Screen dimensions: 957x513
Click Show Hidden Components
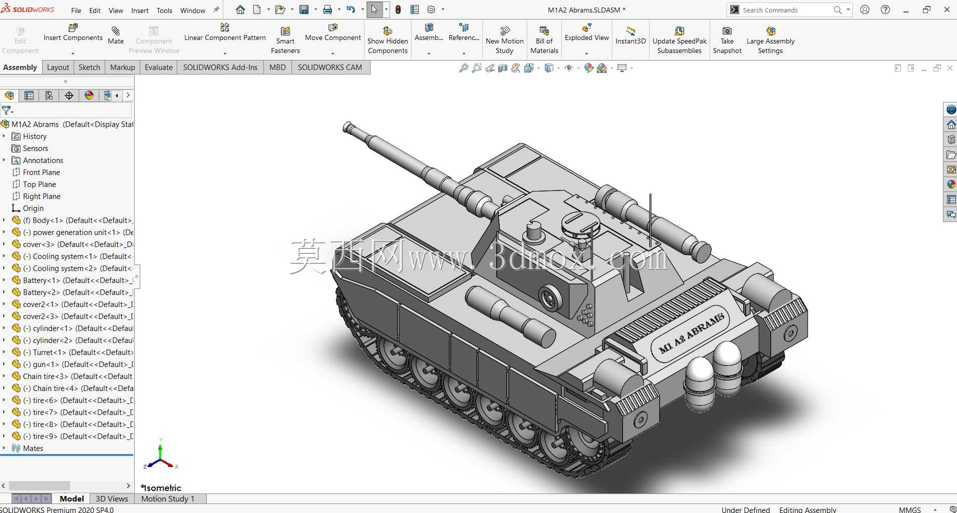(x=388, y=39)
